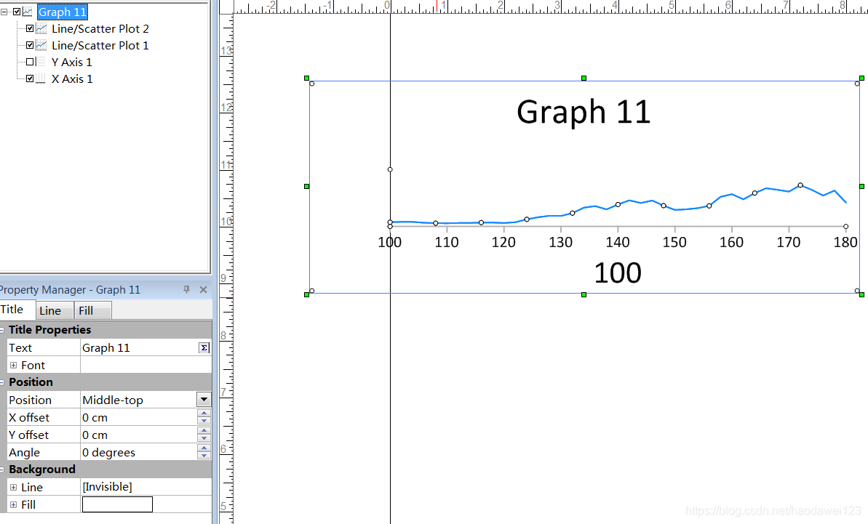The image size is (868, 524).
Task: Click the 140 tick label on X axis
Action: pos(618,242)
